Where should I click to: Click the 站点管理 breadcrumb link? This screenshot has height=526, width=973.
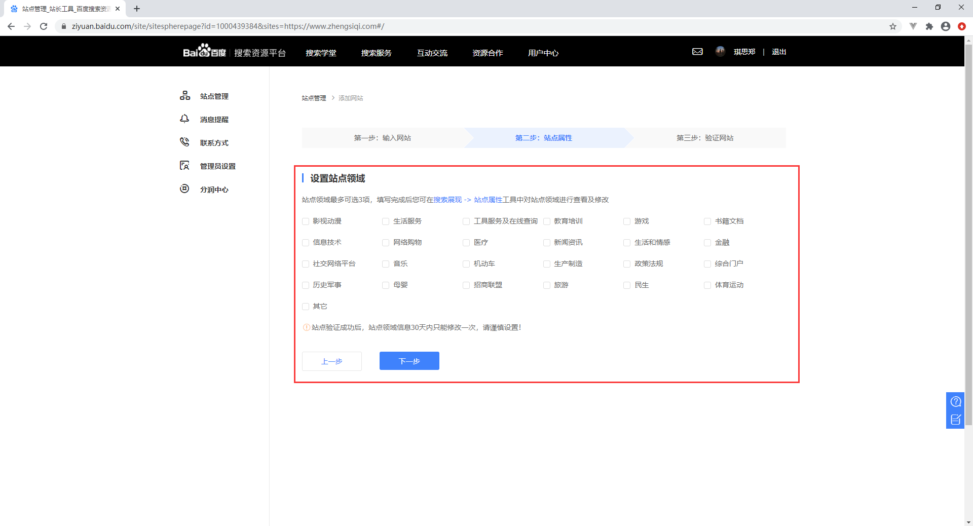(314, 98)
